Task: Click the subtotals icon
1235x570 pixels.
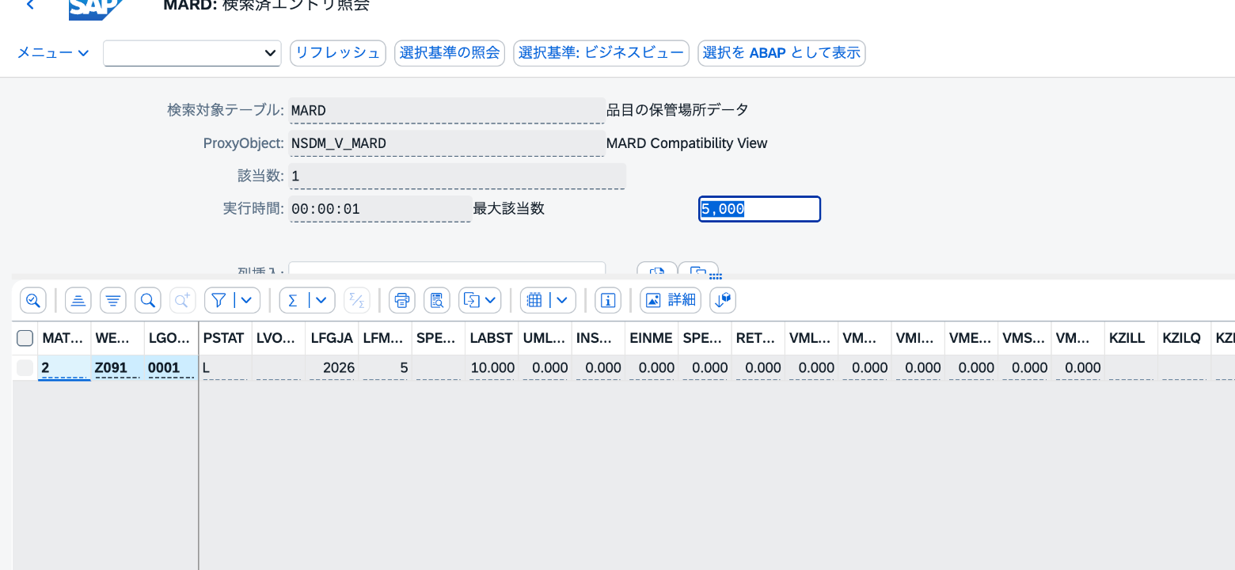Action: click(x=357, y=300)
